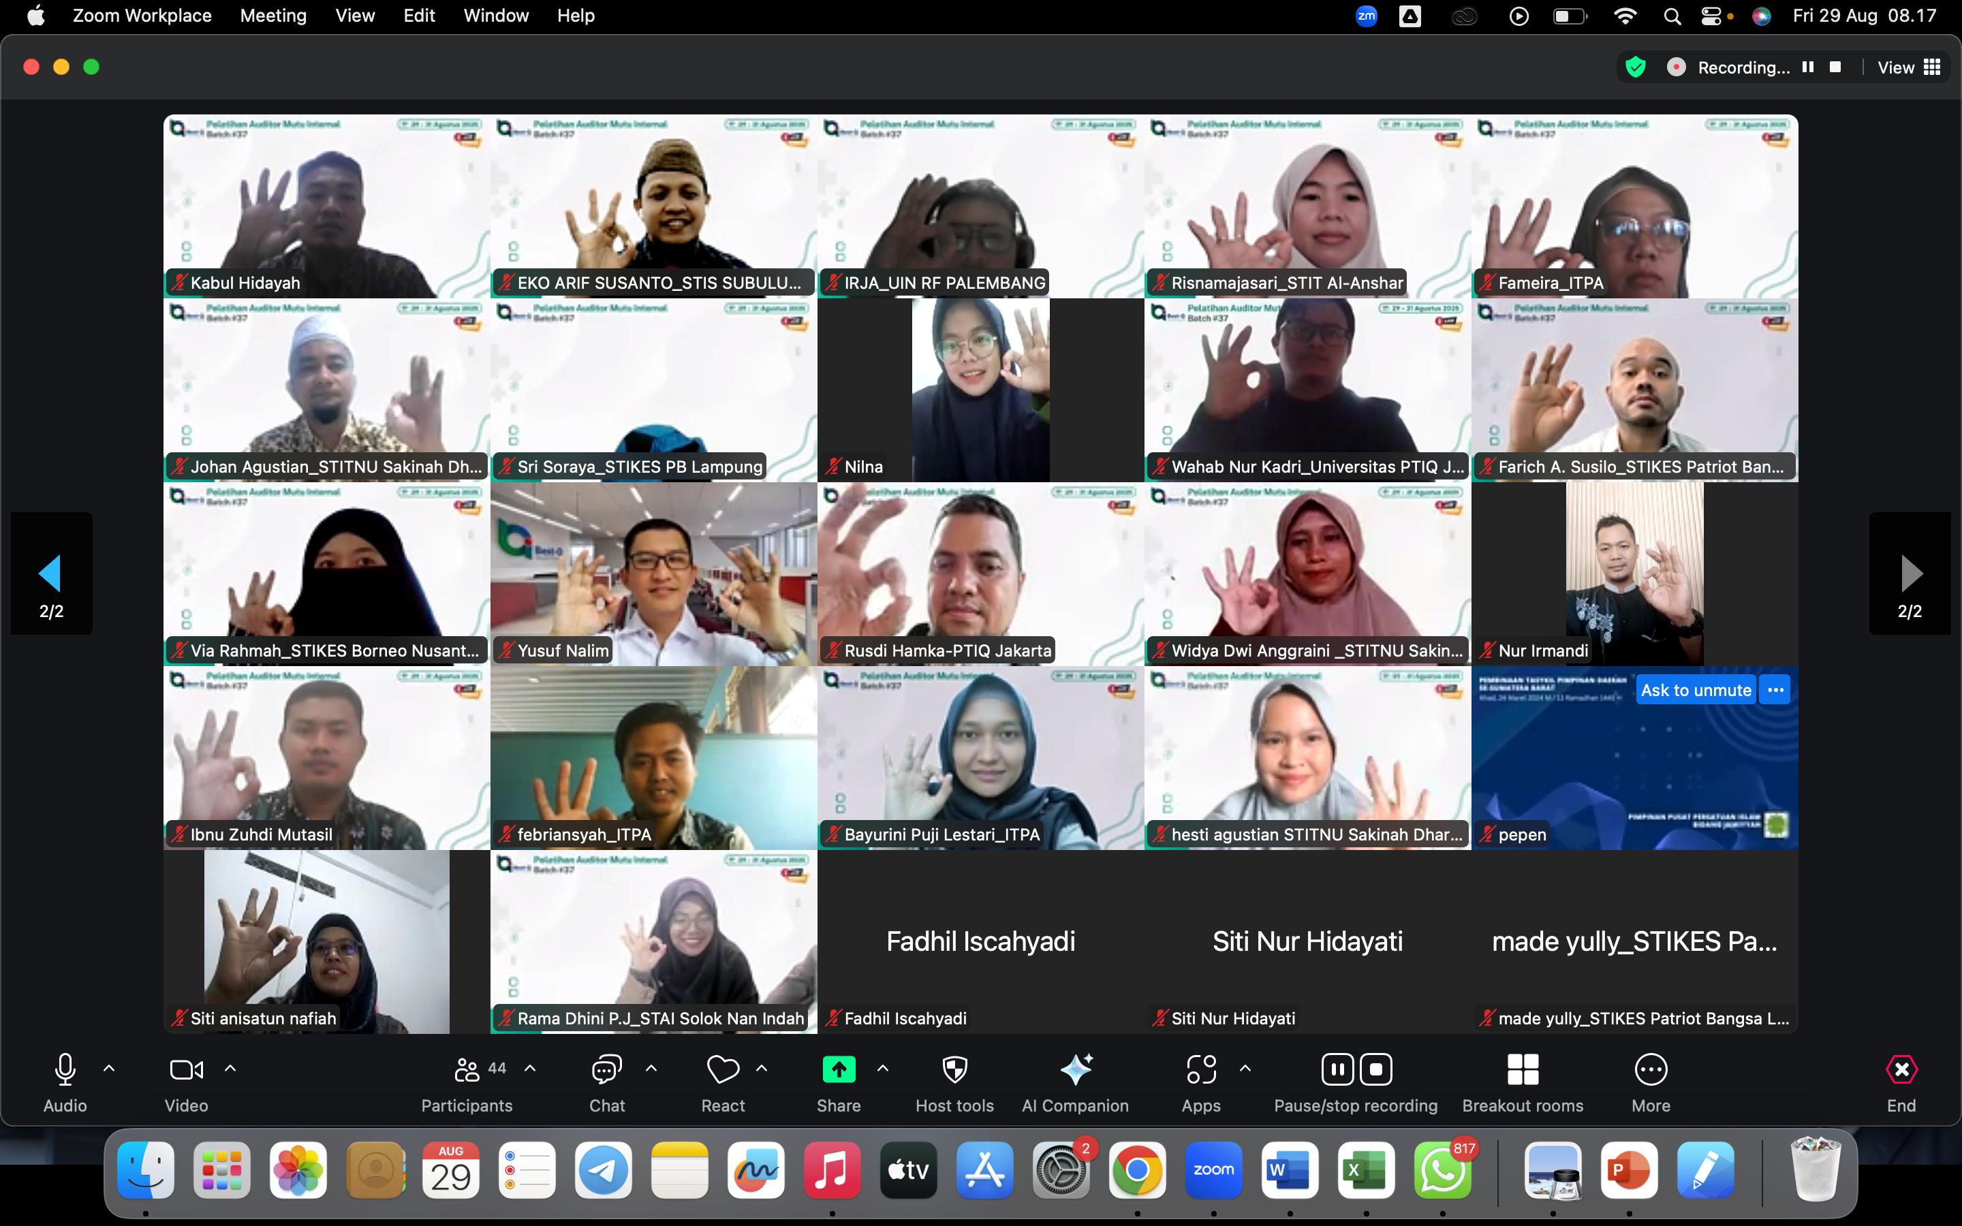1962x1226 pixels.
Task: Open System Settings in the Dock
Action: tap(1061, 1170)
